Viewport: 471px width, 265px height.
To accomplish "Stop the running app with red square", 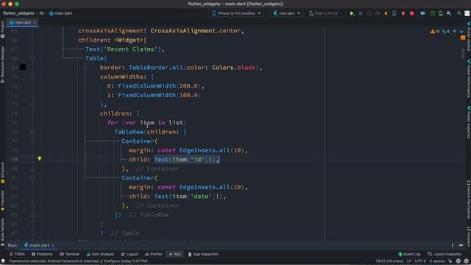I will click(412, 13).
